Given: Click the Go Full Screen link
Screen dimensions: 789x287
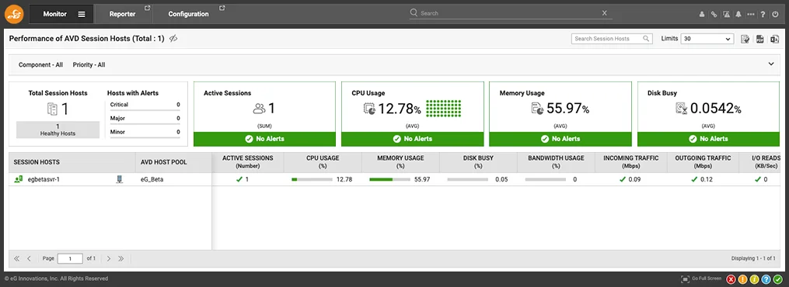Looking at the screenshot, I should point(707,278).
